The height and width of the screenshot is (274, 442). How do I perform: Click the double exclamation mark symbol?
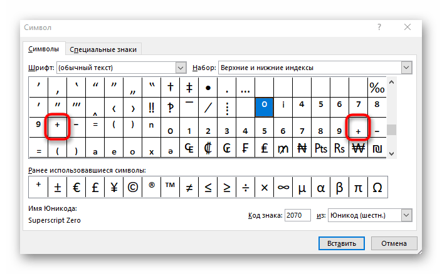151,107
